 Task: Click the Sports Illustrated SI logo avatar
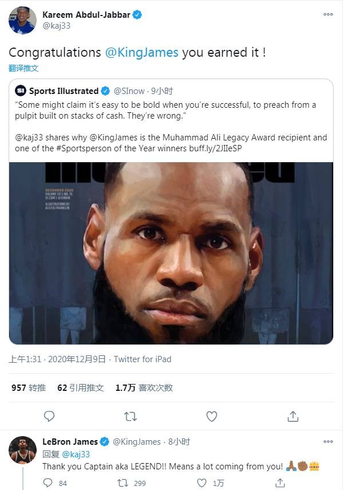(x=21, y=91)
